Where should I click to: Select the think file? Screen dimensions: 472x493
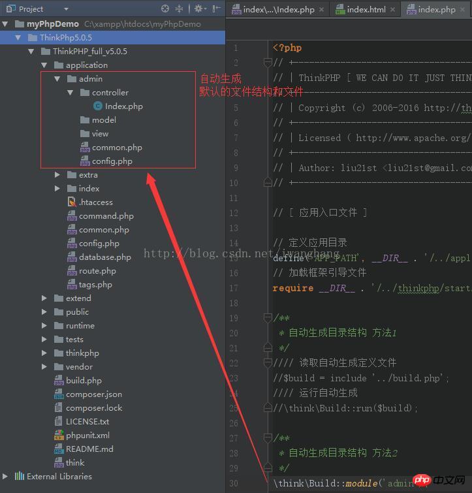click(69, 463)
